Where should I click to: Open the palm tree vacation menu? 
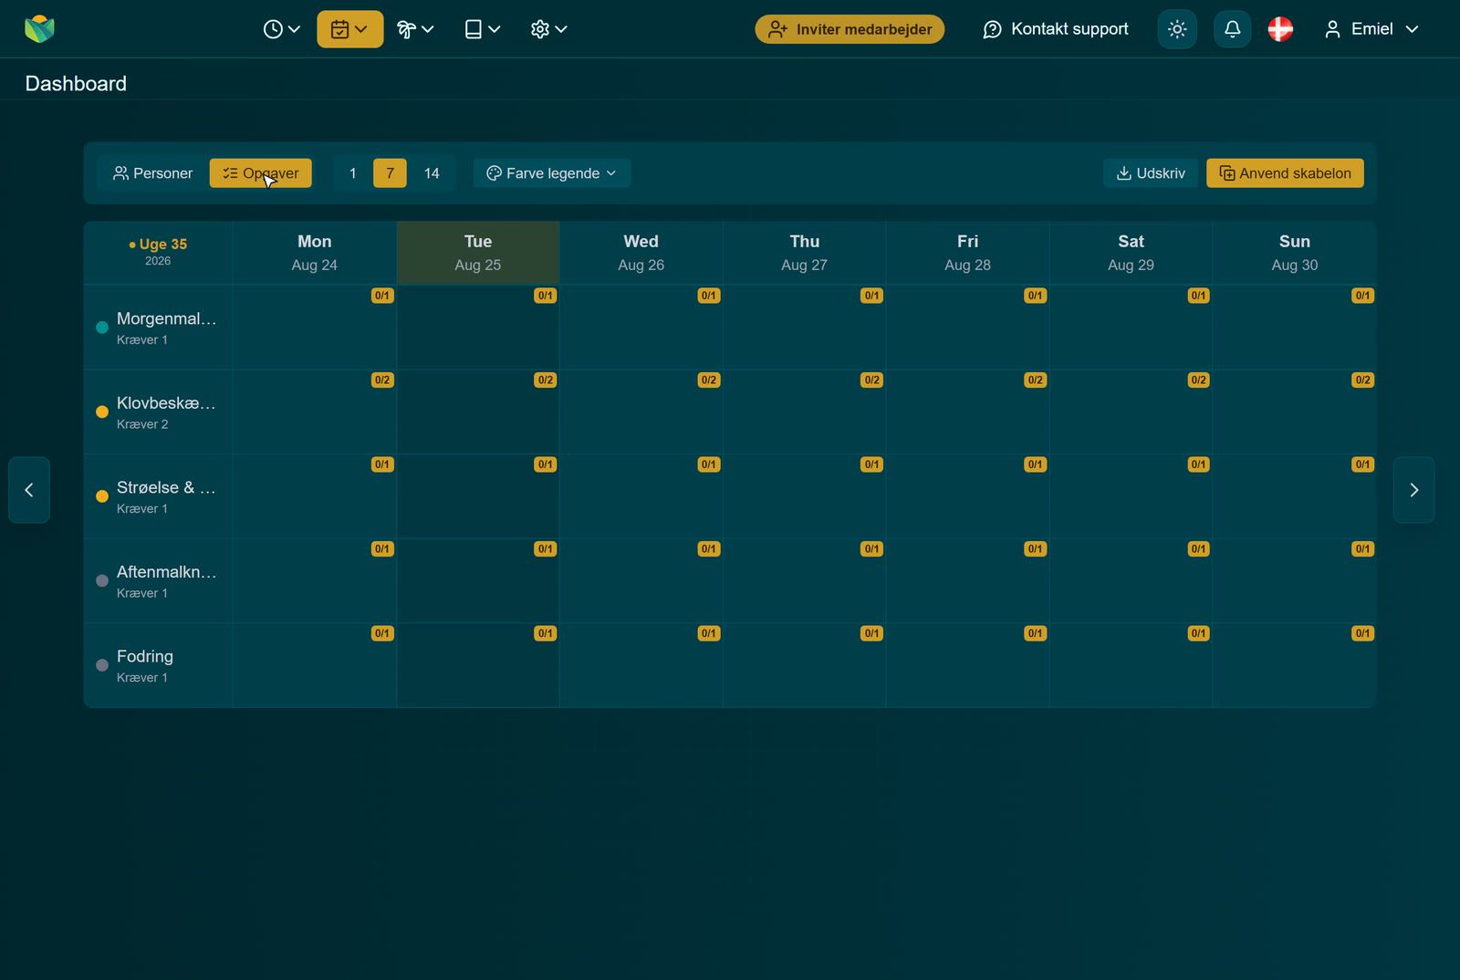click(x=415, y=29)
